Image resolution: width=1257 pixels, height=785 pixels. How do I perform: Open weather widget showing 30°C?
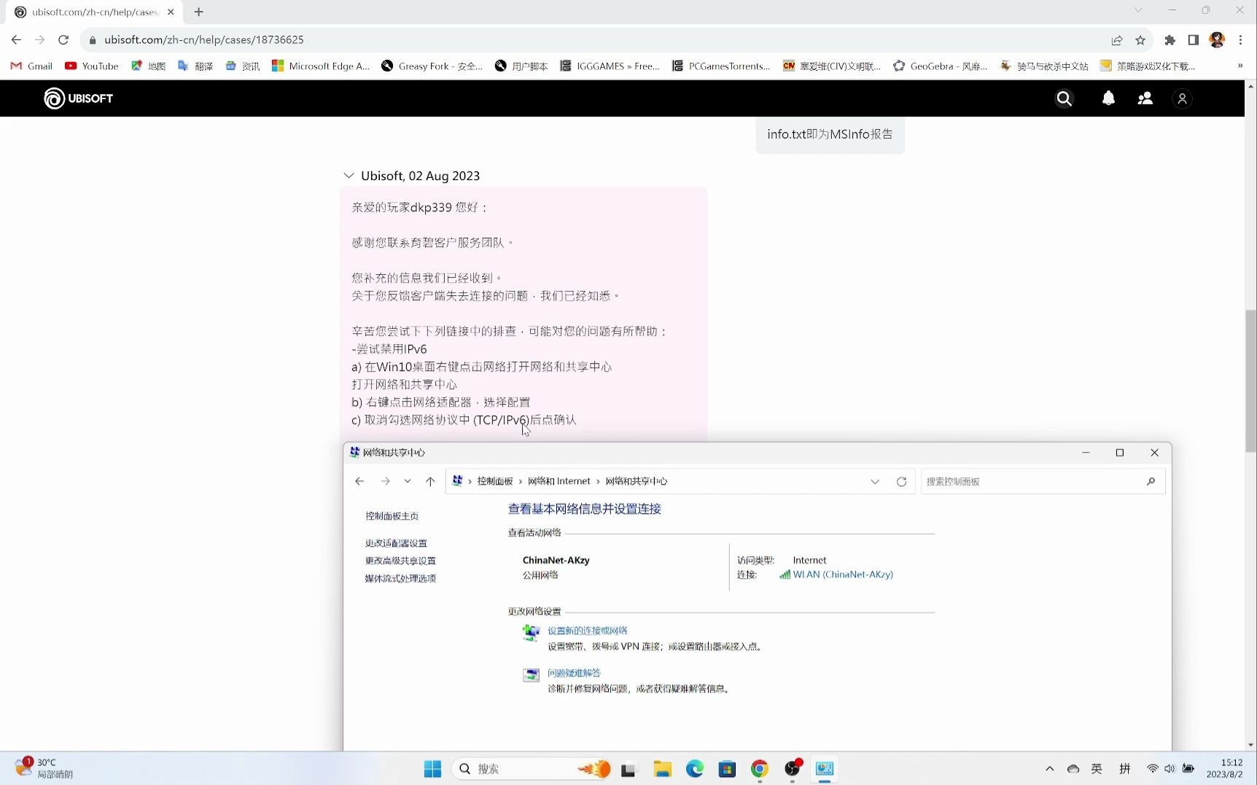coord(44,768)
